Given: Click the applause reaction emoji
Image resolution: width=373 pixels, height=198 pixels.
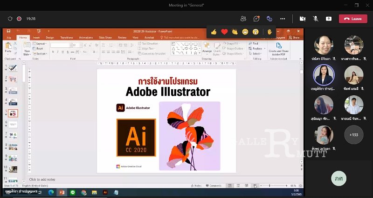Looking at the screenshot, I should 235,32.
